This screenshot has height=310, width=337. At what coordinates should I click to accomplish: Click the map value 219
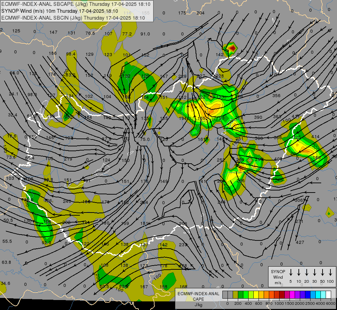[68, 159]
